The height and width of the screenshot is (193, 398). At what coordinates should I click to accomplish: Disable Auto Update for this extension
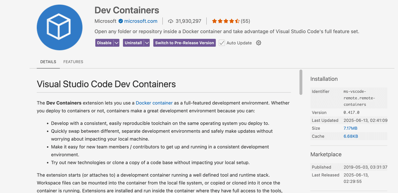click(222, 43)
